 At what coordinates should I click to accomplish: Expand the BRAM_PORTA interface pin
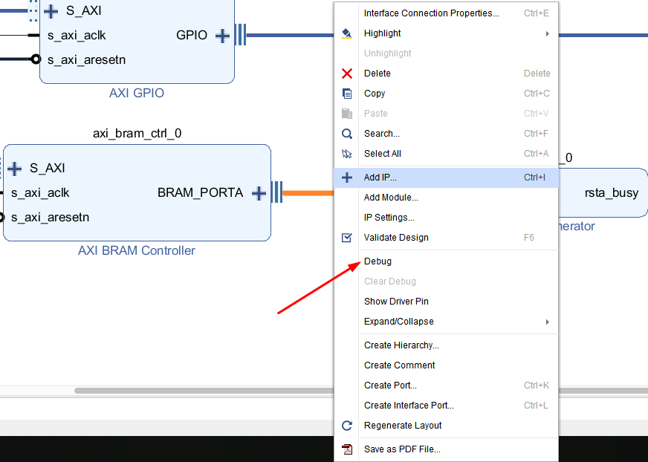coord(259,192)
